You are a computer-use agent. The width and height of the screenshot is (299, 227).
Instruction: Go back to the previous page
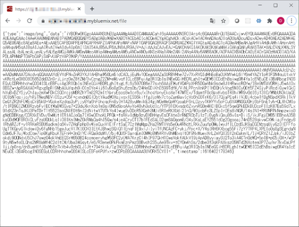tap(7, 21)
